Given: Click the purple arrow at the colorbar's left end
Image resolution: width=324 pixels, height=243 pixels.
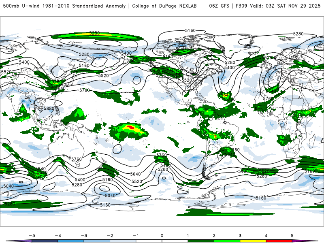Looking at the screenshot, I should [x=19, y=241].
